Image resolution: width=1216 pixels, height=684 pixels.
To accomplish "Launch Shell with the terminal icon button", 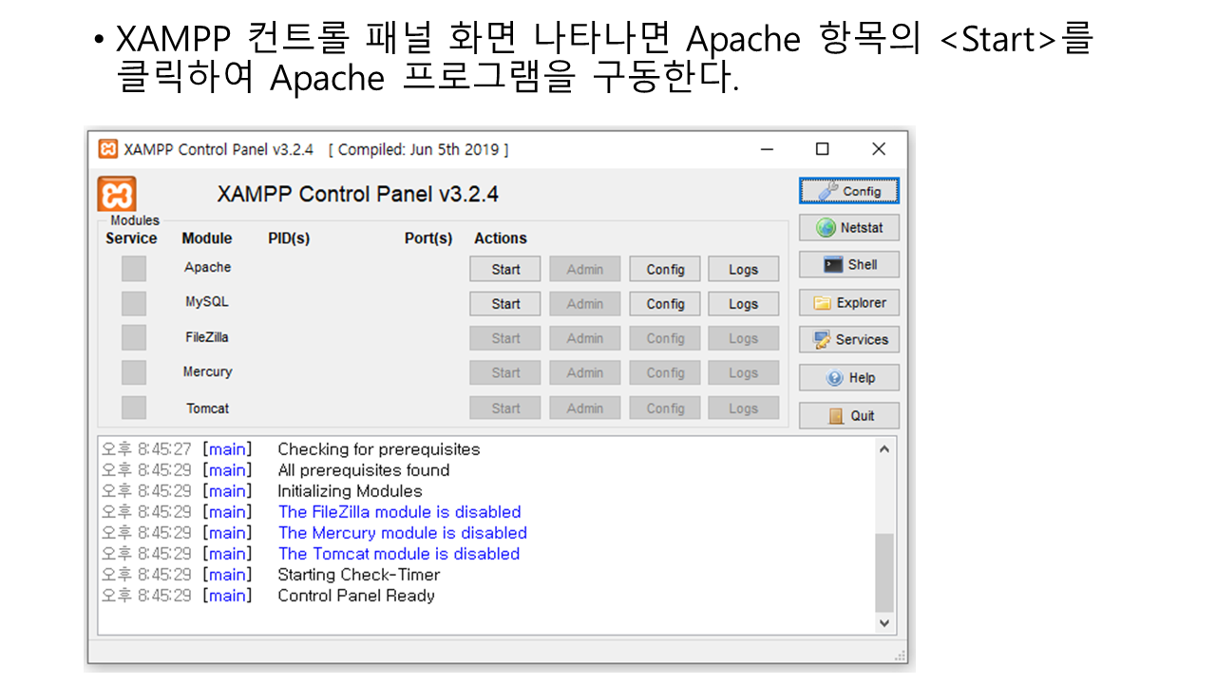I will [848, 265].
